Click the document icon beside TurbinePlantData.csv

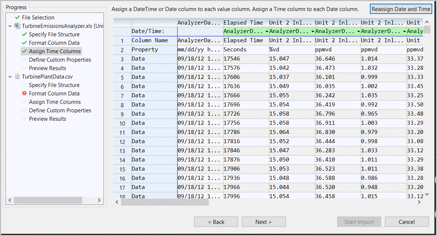point(17,77)
